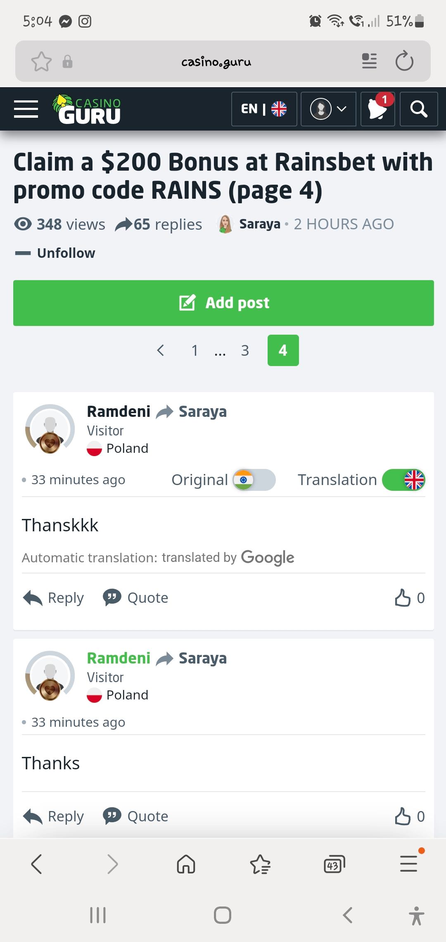Viewport: 446px width, 942px height.
Task: Open browser tabs counter showing 43
Action: [x=334, y=864]
